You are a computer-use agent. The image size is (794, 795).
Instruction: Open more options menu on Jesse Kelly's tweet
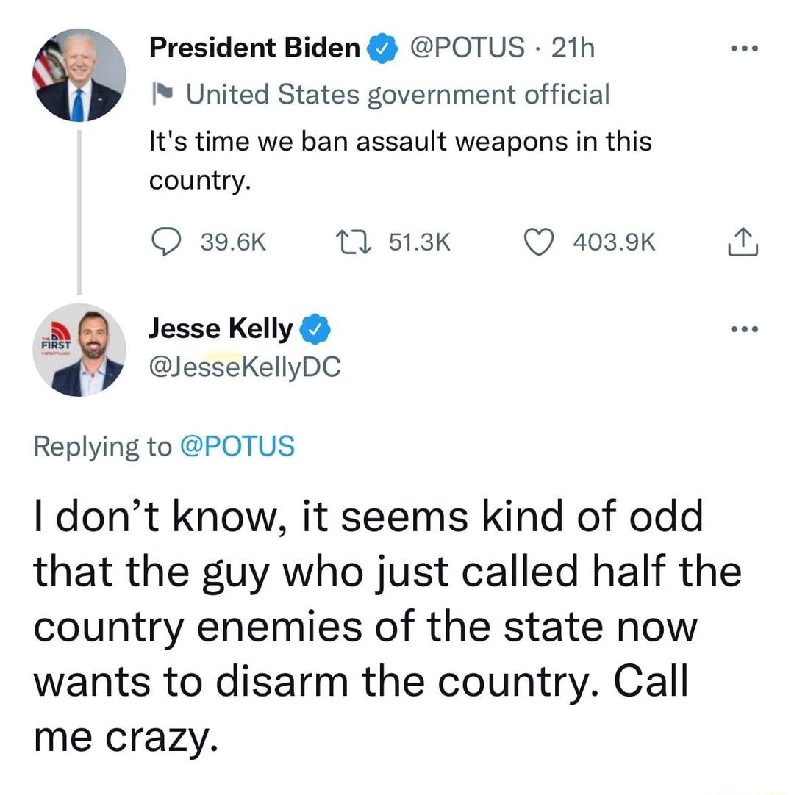click(x=744, y=328)
